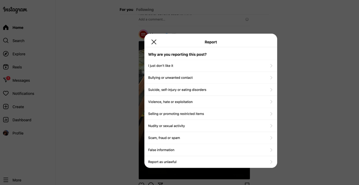Image resolution: width=359 pixels, height=185 pixels.
Task: Close the Report dialog with X
Action: click(x=154, y=42)
